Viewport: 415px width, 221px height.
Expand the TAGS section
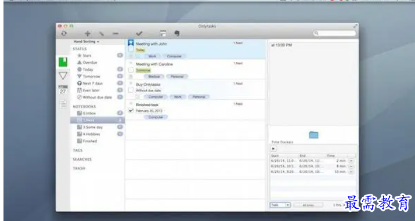coord(78,150)
